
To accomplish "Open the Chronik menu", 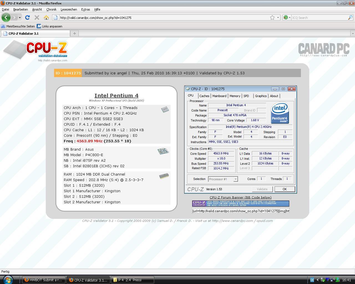I will pyautogui.click(x=51, y=9).
